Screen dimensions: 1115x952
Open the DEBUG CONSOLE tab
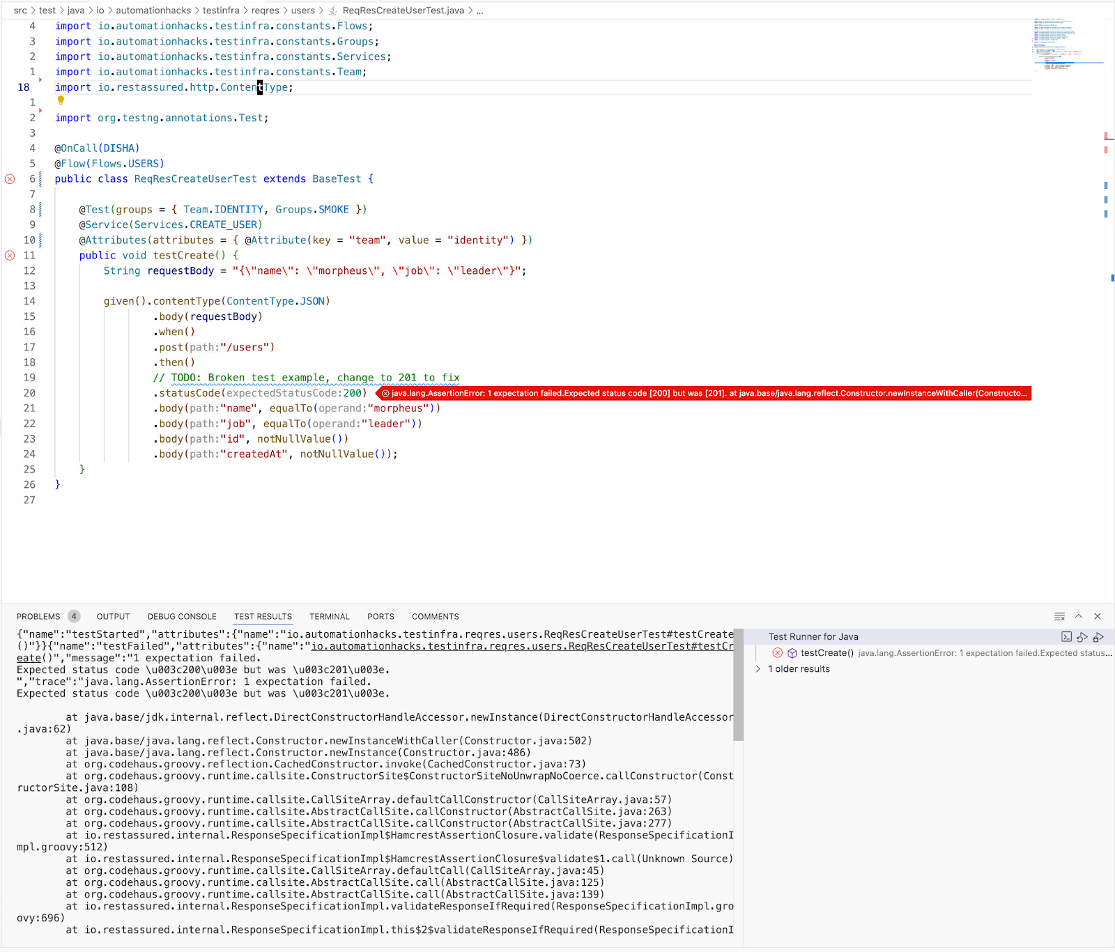pyautogui.click(x=181, y=616)
